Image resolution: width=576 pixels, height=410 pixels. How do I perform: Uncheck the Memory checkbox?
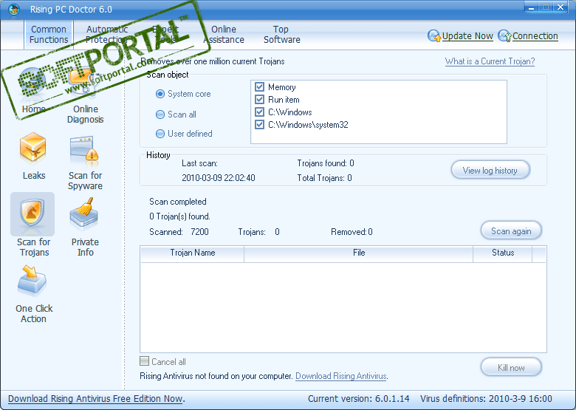(x=260, y=87)
